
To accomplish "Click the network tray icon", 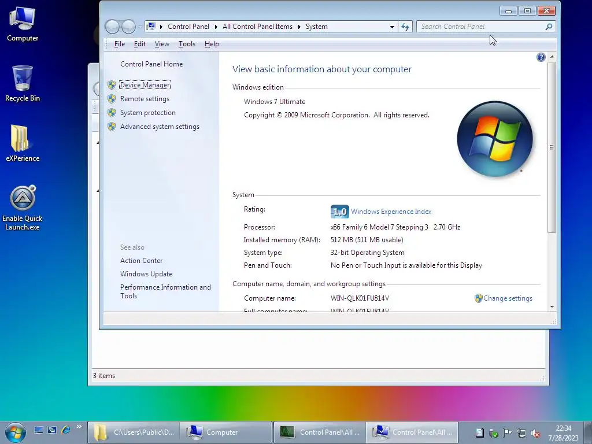I will (521, 433).
